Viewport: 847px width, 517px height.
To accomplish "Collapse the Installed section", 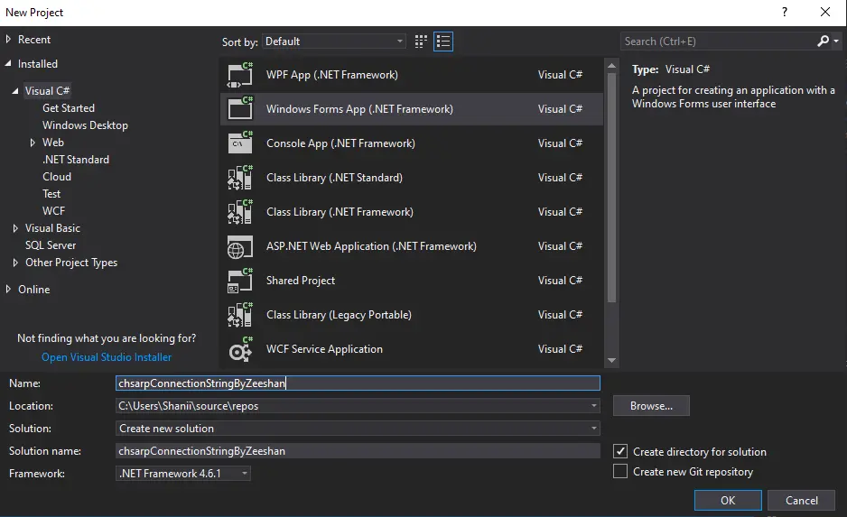I will pyautogui.click(x=8, y=64).
